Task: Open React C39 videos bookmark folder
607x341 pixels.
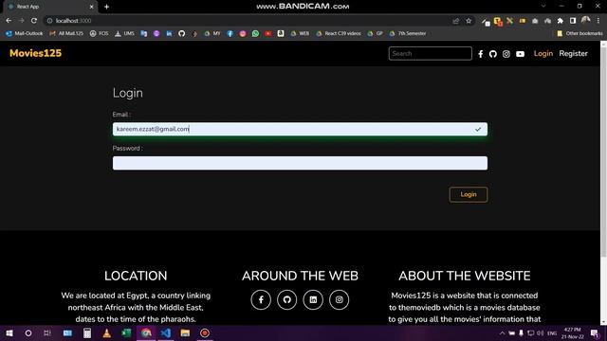Action: [x=339, y=34]
